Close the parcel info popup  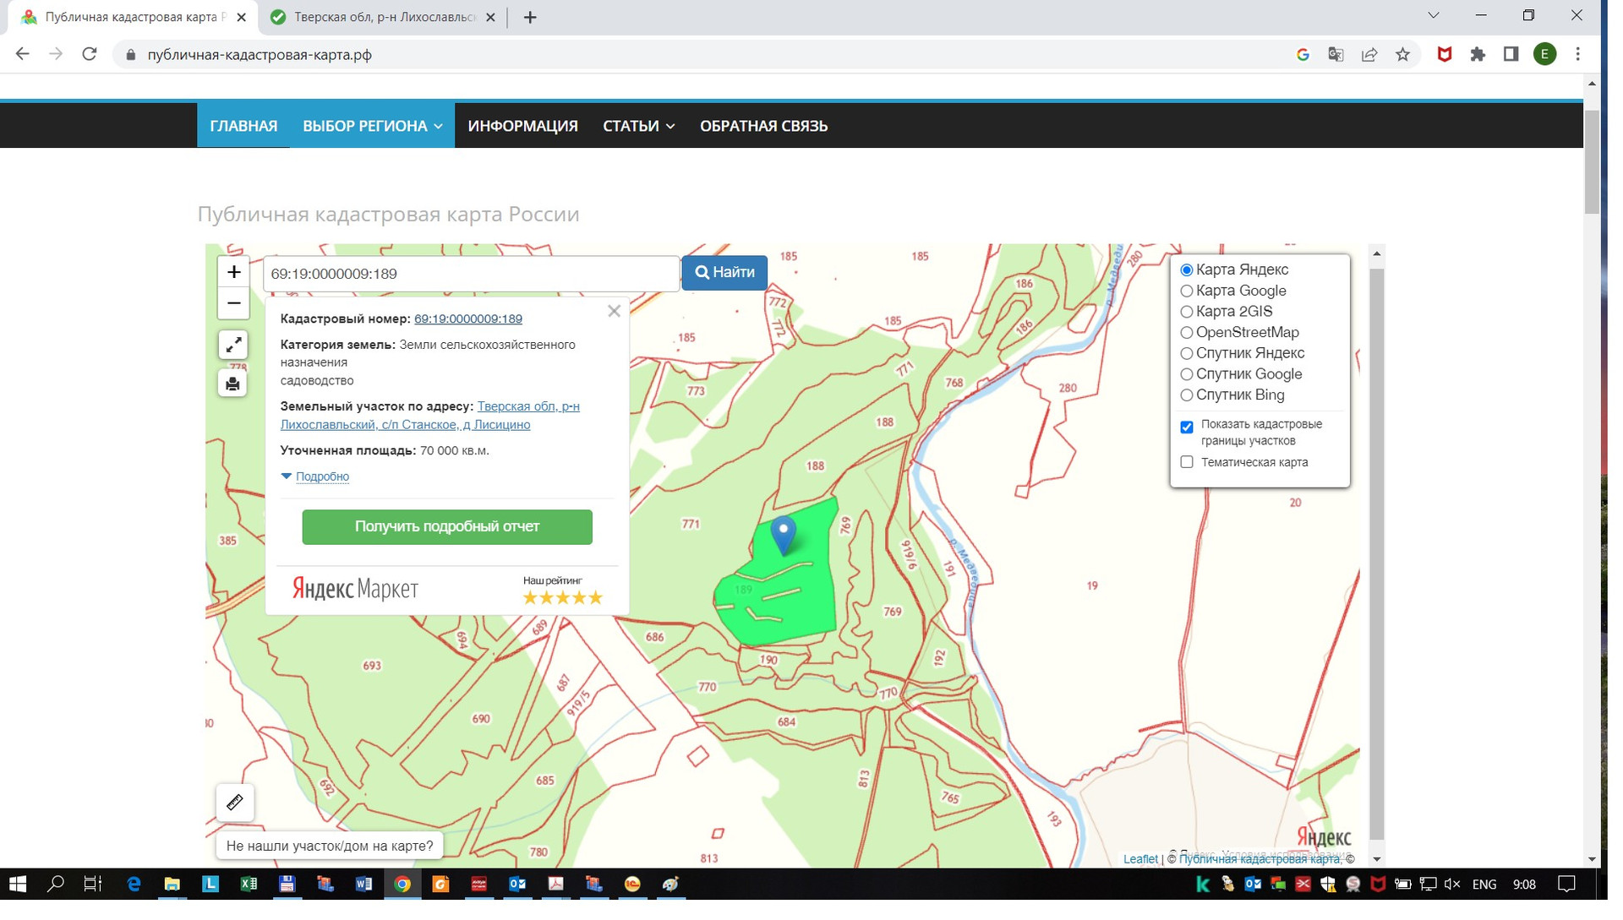(x=615, y=312)
